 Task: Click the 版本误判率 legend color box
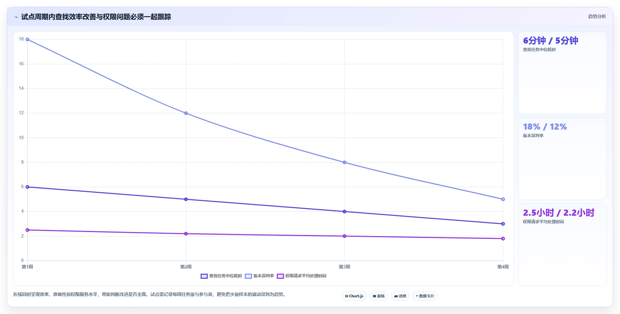click(x=248, y=276)
